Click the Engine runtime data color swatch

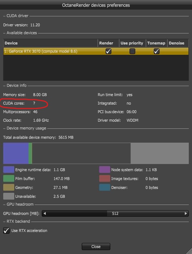pos(9,170)
